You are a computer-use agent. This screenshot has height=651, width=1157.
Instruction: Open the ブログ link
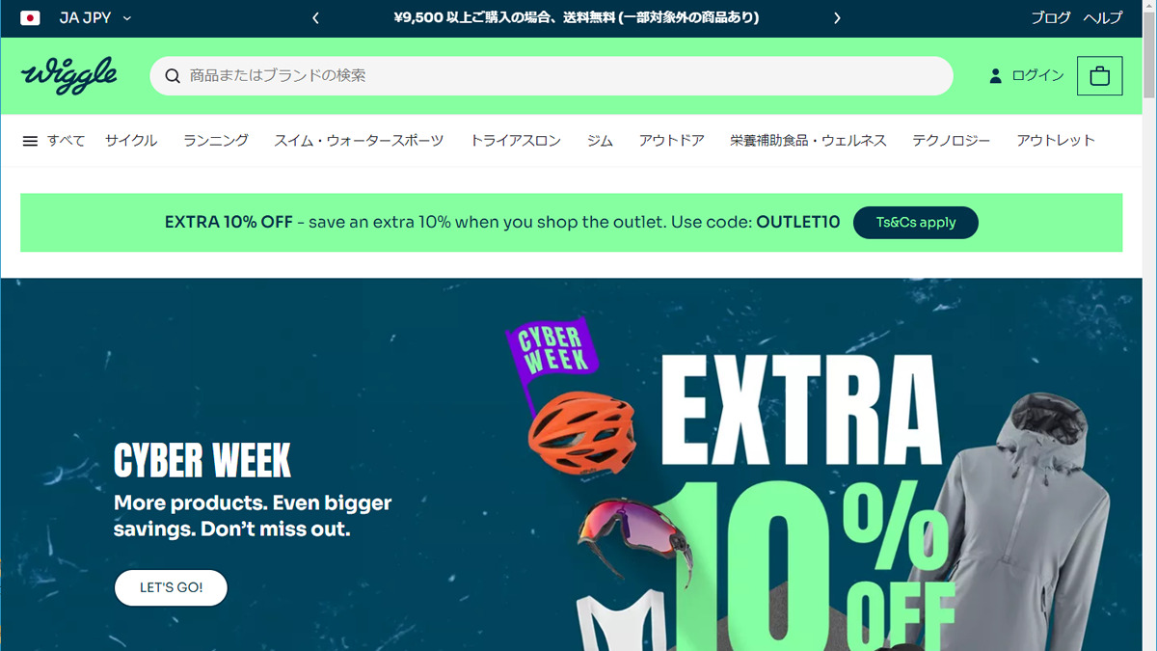coord(1050,18)
